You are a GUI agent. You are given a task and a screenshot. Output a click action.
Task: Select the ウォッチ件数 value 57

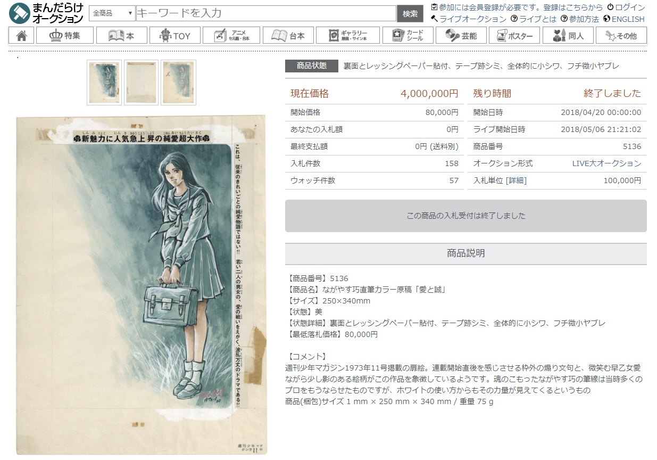tap(454, 180)
